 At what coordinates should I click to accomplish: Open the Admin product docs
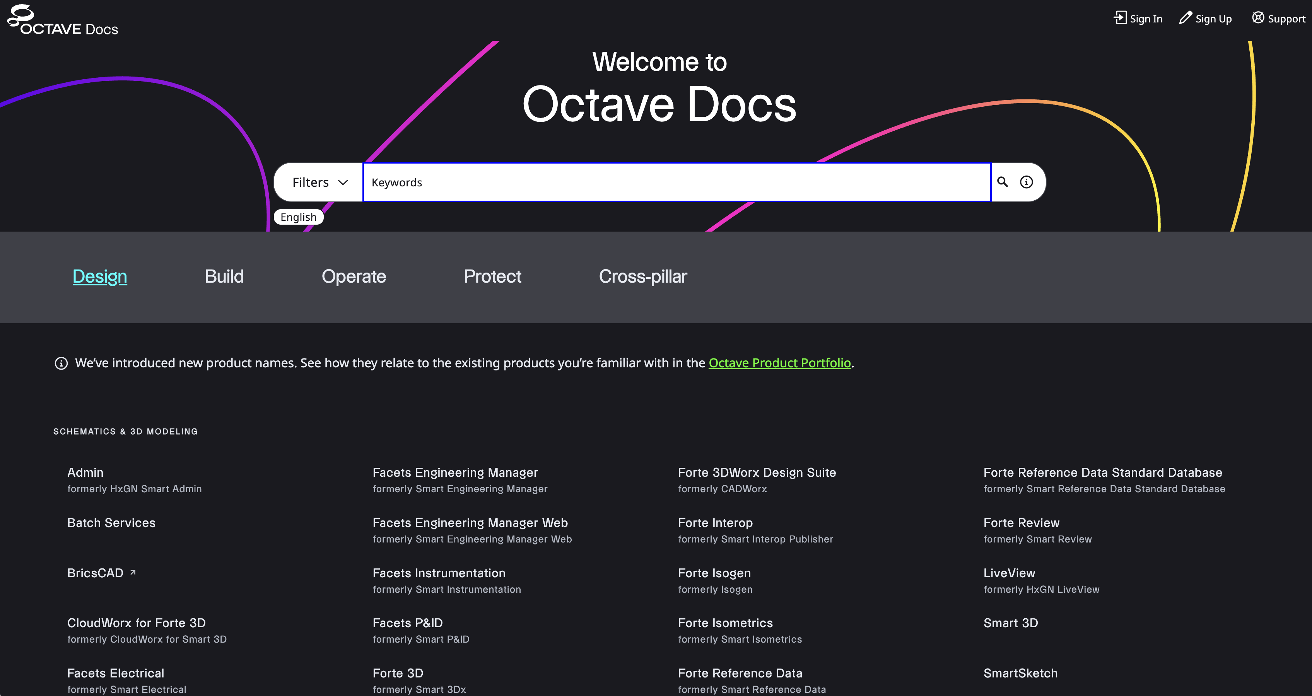click(x=85, y=473)
